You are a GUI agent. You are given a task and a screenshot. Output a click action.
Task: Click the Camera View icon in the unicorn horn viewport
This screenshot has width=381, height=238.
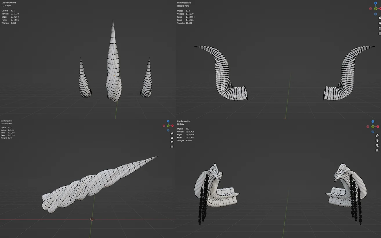click(x=172, y=142)
